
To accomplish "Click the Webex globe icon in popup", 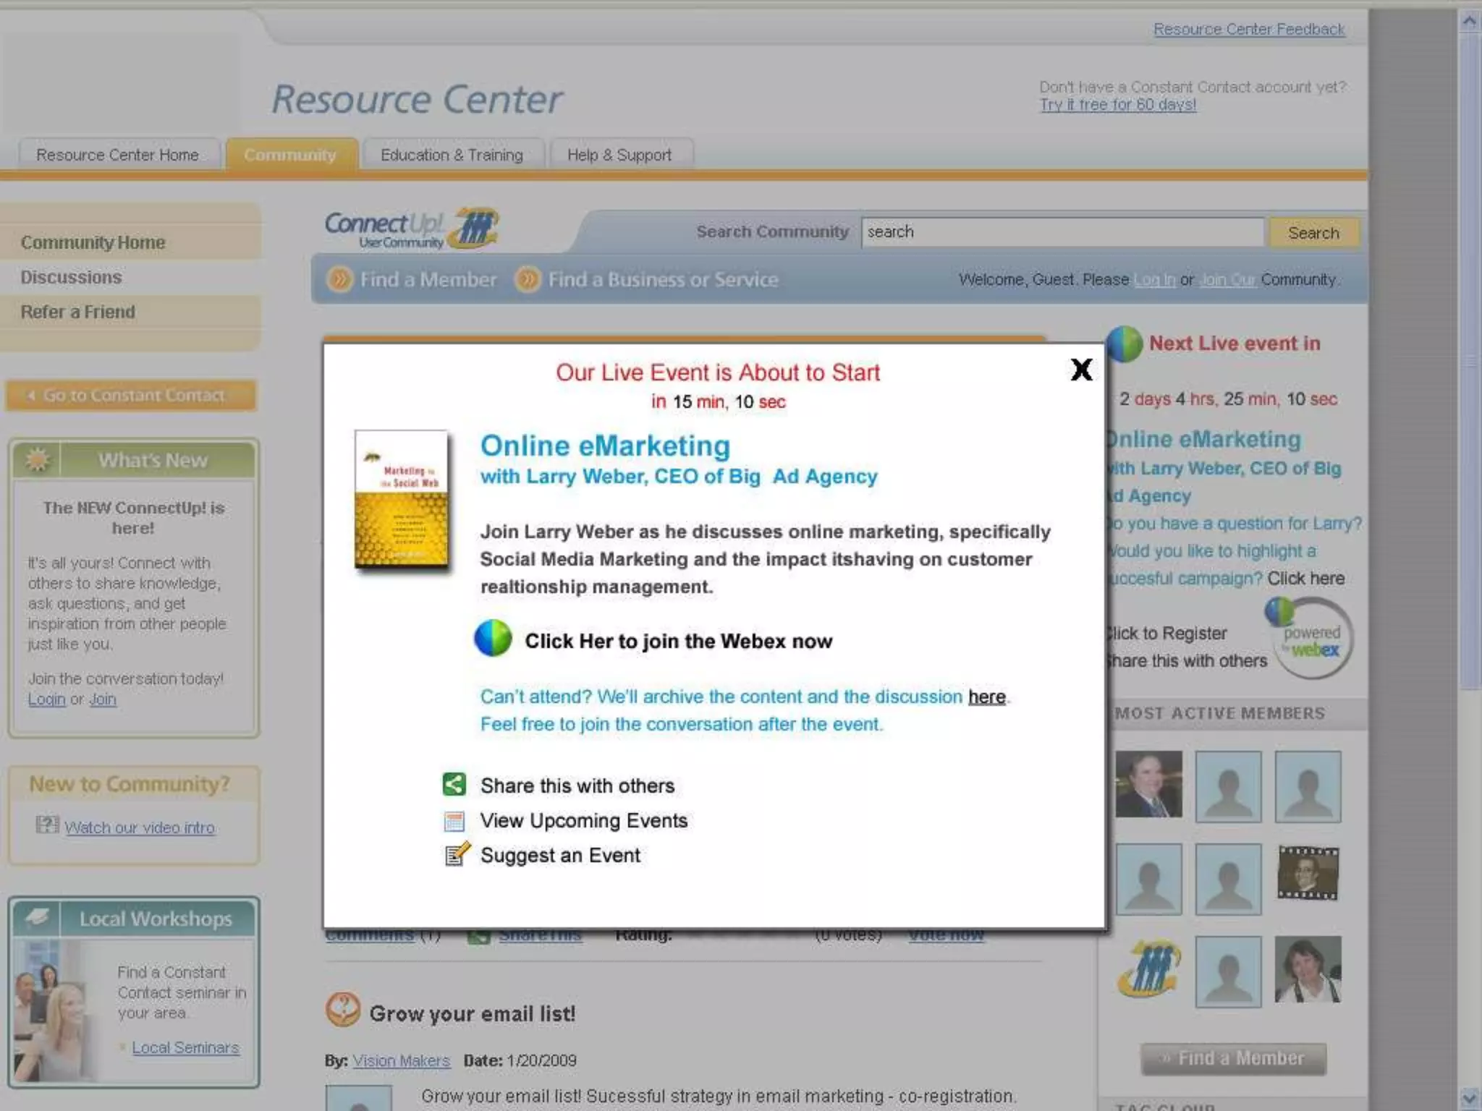I will coord(493,639).
